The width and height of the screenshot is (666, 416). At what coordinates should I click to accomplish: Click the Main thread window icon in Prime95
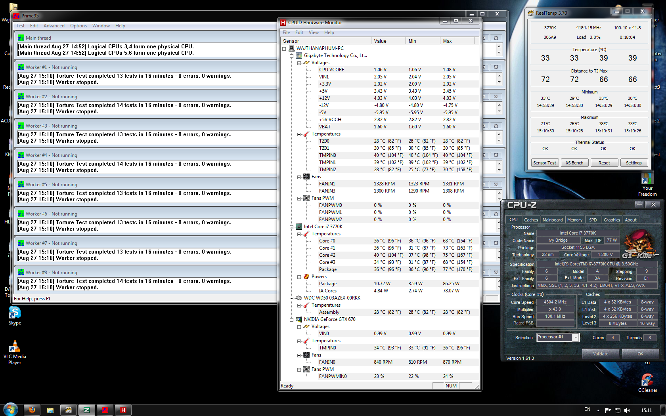click(x=21, y=38)
